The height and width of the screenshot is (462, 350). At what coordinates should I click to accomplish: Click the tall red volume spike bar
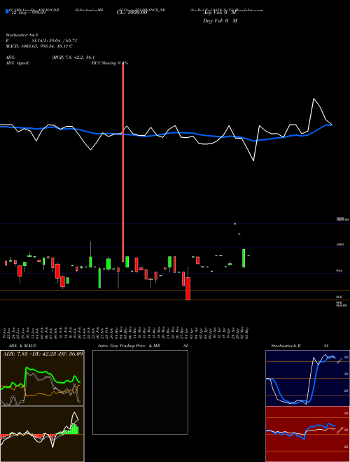123,162
